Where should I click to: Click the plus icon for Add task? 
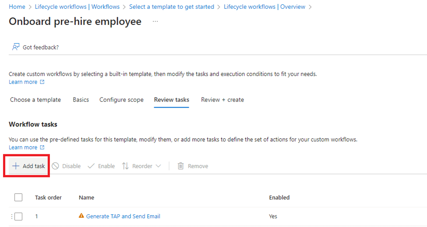(x=16, y=166)
